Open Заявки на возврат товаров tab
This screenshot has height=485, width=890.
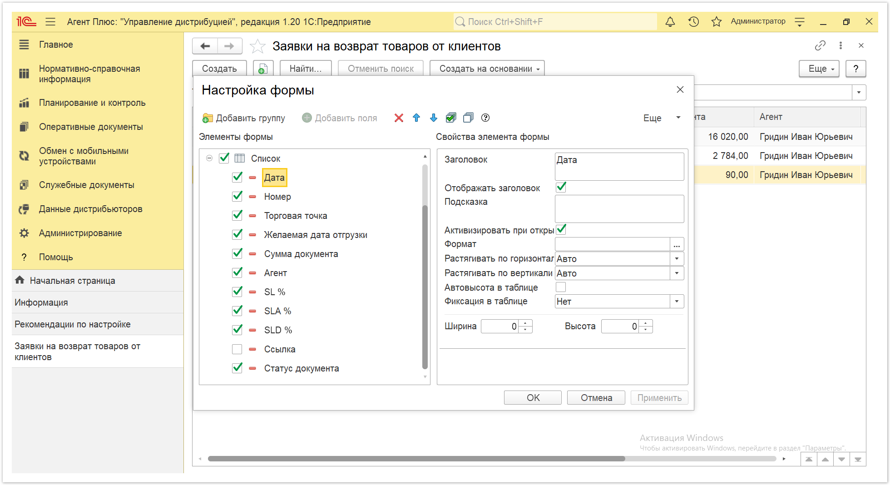coord(98,351)
